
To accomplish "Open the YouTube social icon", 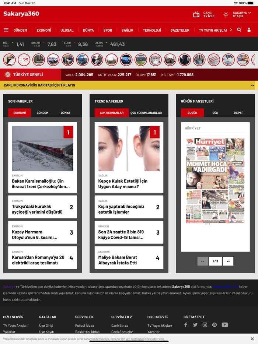I will (x=225, y=325).
